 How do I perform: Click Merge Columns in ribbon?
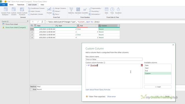coord(59,8)
